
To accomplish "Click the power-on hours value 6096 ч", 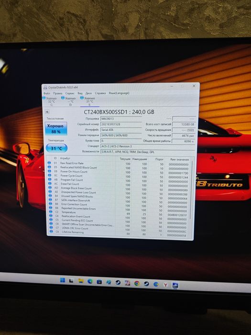I will [x=183, y=141].
